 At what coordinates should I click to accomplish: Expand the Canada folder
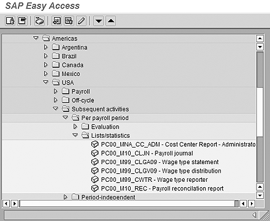(45, 65)
